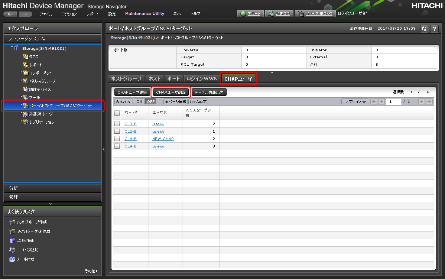Expand the コンポーネント tree node arrow
This screenshot has width=445, height=279.
point(21,72)
